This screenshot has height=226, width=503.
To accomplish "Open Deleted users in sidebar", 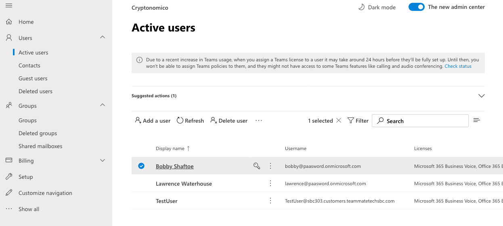I will 36,91.
